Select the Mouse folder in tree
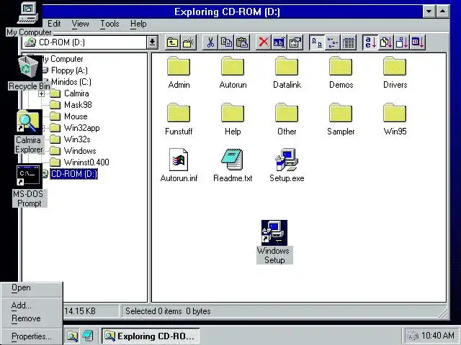Screen dimensions: 461x345 (75, 116)
